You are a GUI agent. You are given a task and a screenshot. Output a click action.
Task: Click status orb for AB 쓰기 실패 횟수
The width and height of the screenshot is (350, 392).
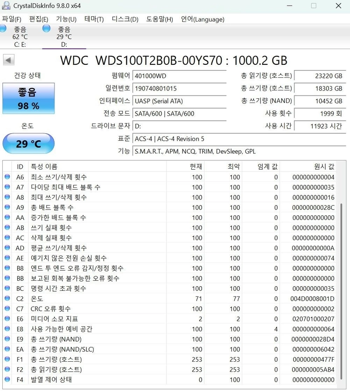(x=7, y=227)
